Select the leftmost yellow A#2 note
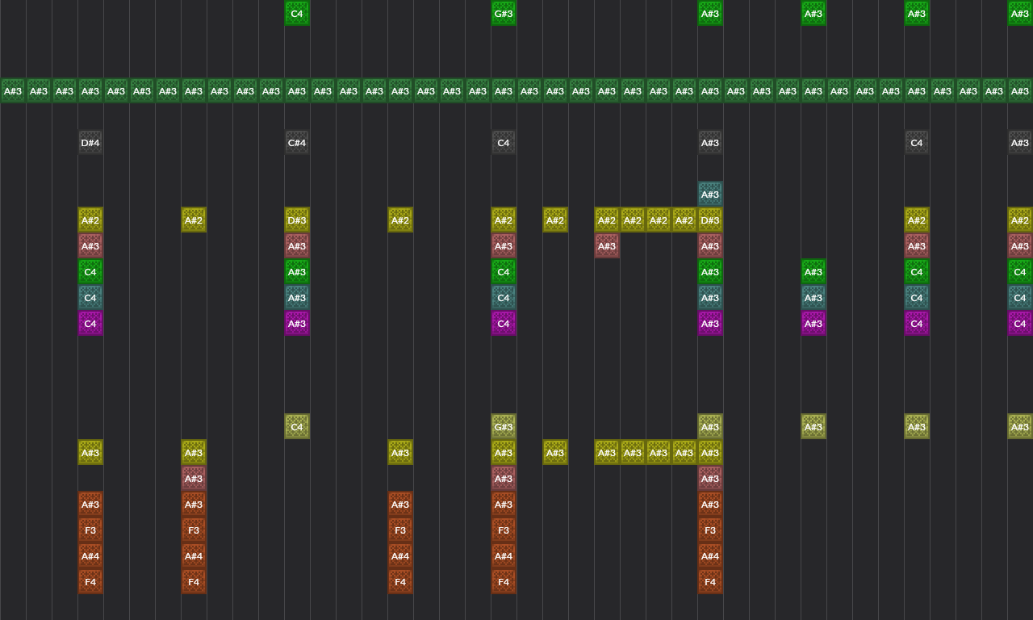 [x=90, y=220]
